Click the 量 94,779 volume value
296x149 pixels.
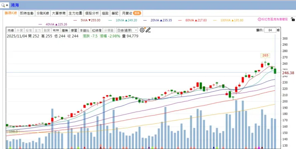tap(130, 36)
